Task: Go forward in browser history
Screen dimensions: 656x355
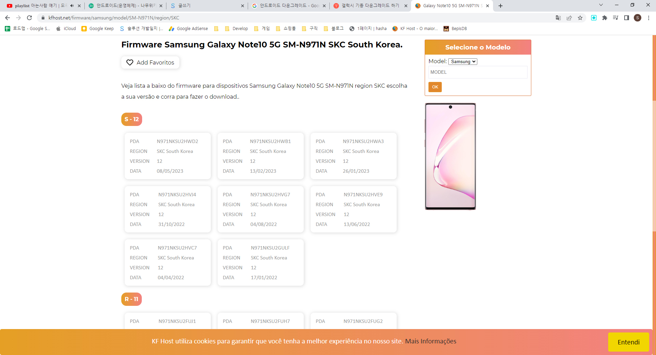Action: tap(18, 18)
